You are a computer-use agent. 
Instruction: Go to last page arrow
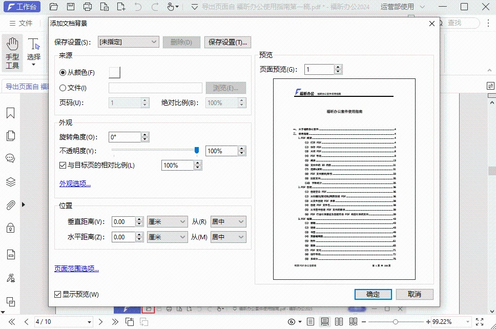coord(115,322)
